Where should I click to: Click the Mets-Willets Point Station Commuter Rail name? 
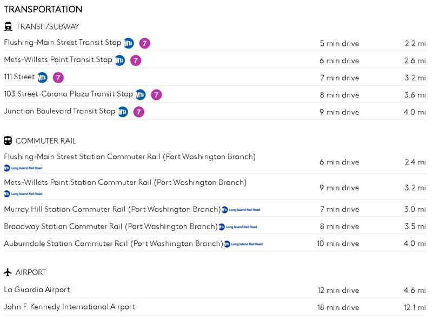coord(125,183)
